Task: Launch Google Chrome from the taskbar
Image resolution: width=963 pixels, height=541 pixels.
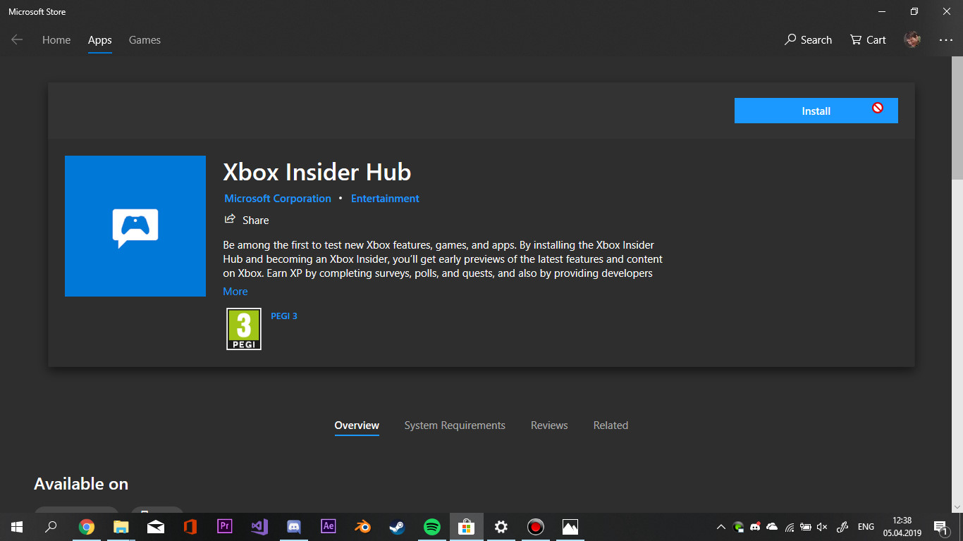Action: (87, 527)
